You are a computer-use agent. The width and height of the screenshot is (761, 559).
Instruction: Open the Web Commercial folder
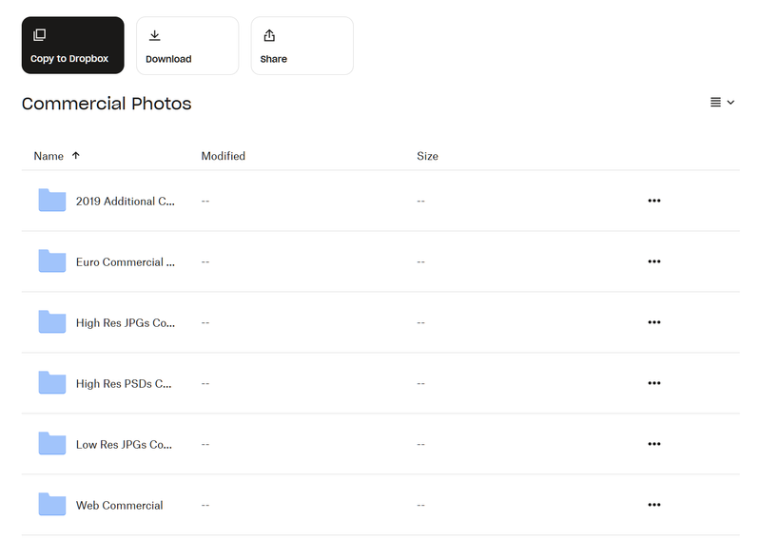tap(119, 506)
